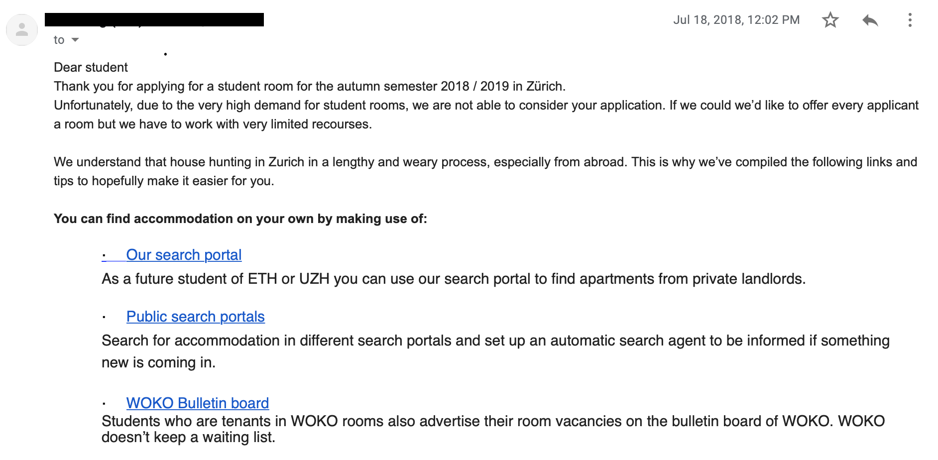Screen dimensions: 938x460
Task: Star this email message
Action: [x=830, y=20]
